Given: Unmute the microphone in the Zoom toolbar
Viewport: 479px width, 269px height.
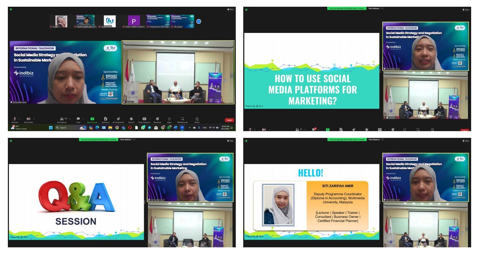Looking at the screenshot, I should [x=15, y=120].
